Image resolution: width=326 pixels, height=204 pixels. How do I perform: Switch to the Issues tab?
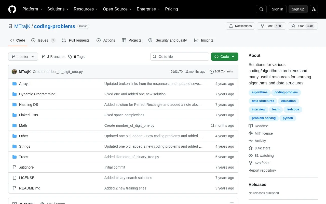(43, 40)
